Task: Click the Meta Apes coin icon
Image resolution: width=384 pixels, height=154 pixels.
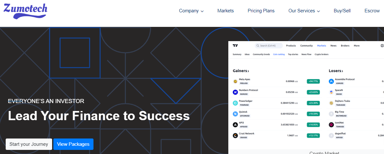Action: [x=235, y=81]
